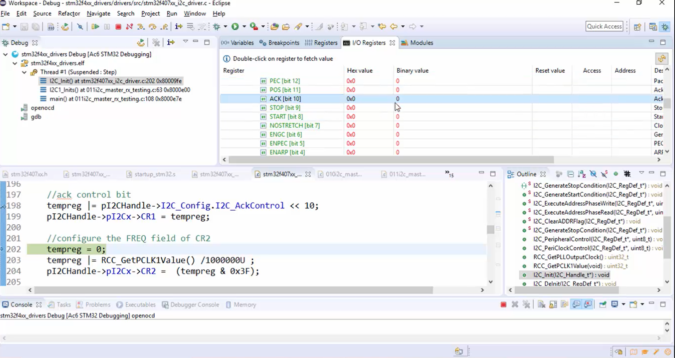Click the Suspend execution icon
The height and width of the screenshot is (358, 675).
tap(107, 26)
